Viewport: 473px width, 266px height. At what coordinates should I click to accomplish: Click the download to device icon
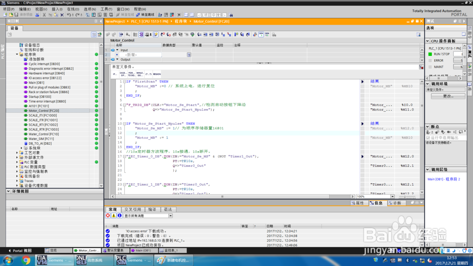94,15
